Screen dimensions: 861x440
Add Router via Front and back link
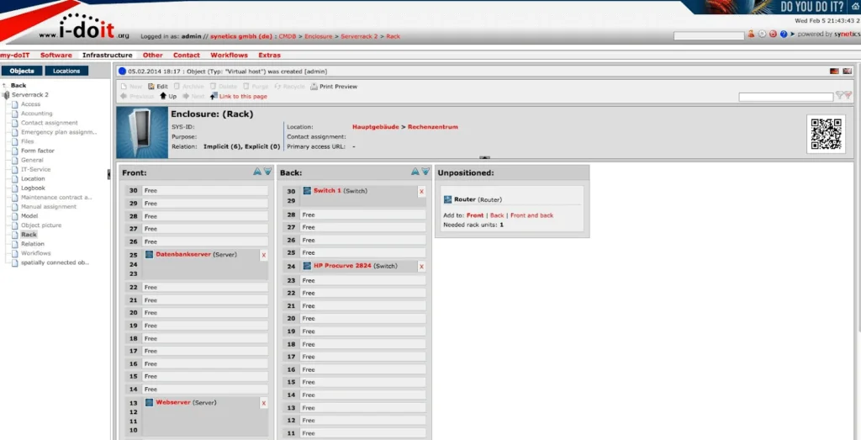click(x=531, y=215)
